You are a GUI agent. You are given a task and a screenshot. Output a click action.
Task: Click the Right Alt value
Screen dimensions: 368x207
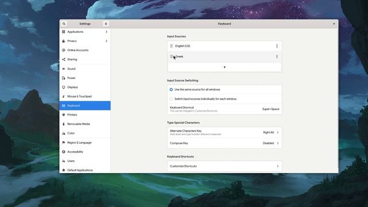[x=269, y=132]
